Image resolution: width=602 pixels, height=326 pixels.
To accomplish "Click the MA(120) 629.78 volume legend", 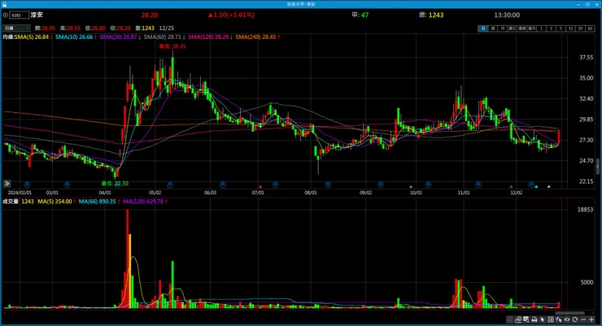I will pos(143,202).
